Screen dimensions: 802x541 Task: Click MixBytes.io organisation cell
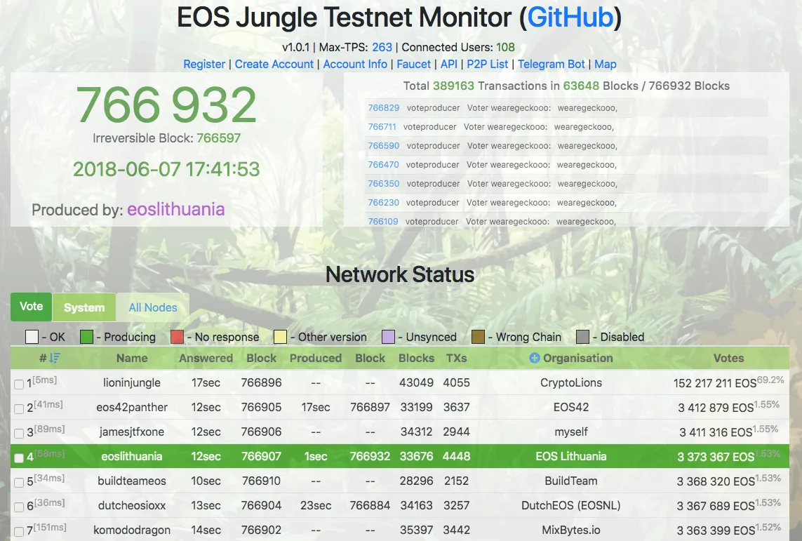(x=571, y=530)
